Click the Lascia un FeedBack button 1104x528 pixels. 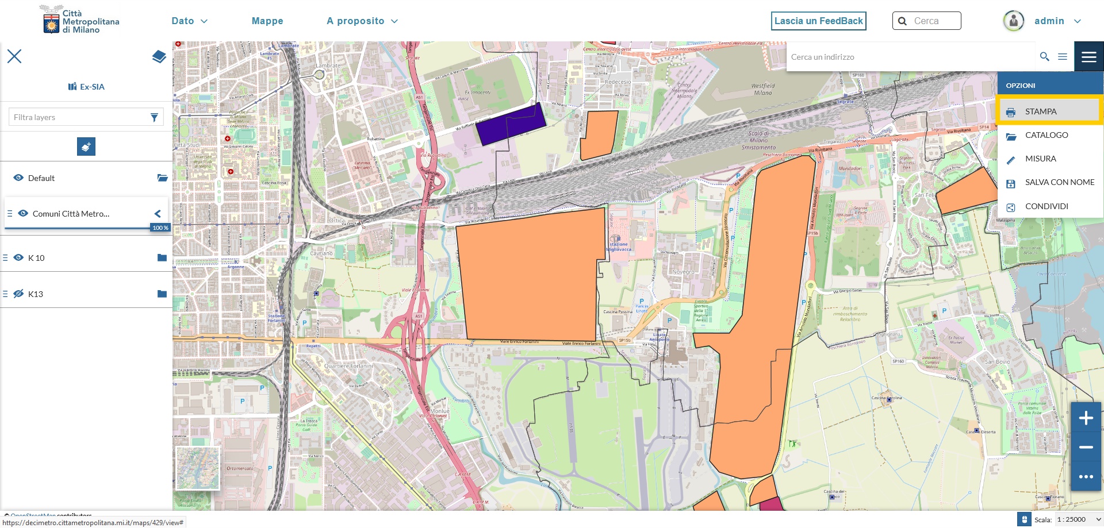[818, 21]
